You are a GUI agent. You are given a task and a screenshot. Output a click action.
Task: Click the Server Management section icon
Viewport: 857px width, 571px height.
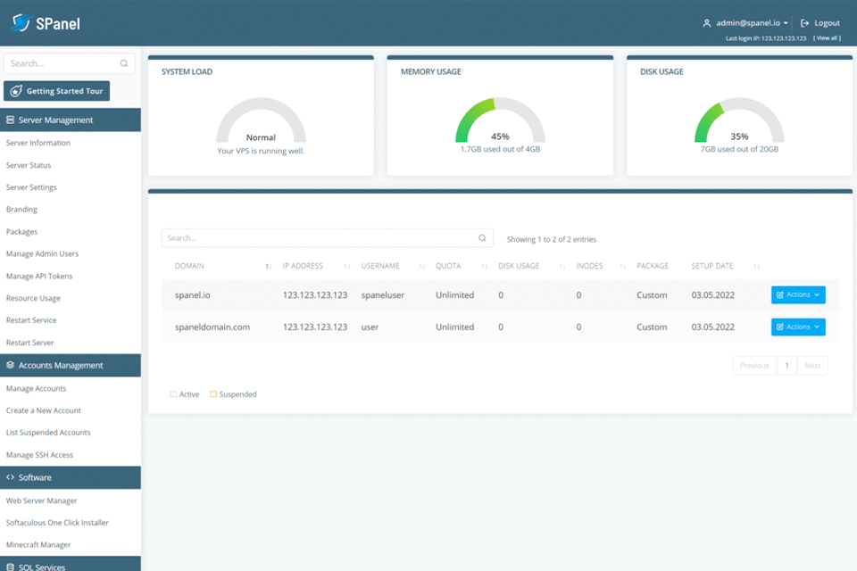[x=10, y=120]
